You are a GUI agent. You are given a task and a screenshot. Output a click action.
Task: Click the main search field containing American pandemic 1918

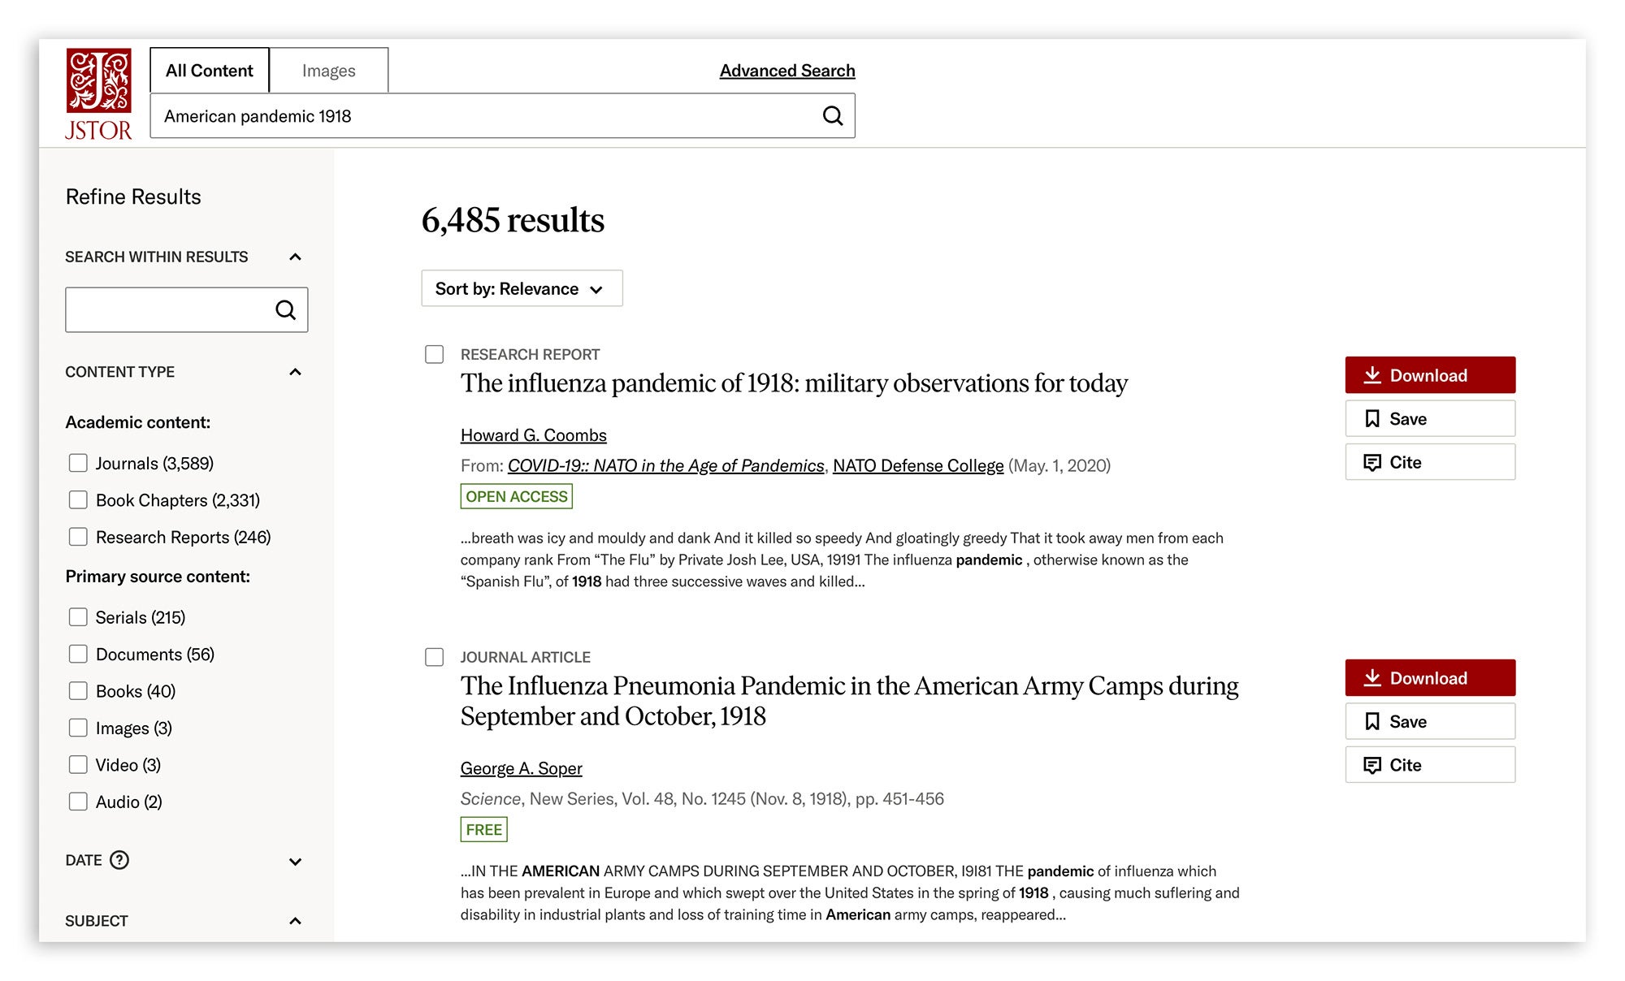502,116
